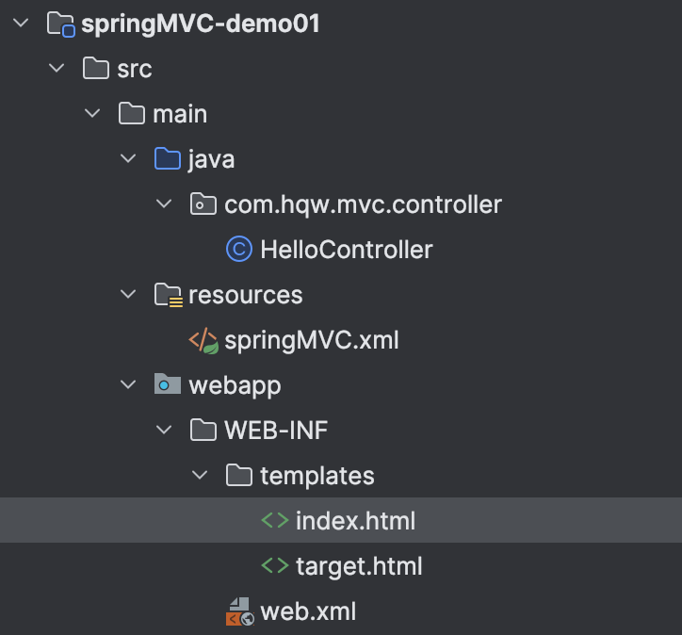Collapse the java folder arrow
682x635 pixels.
click(129, 159)
